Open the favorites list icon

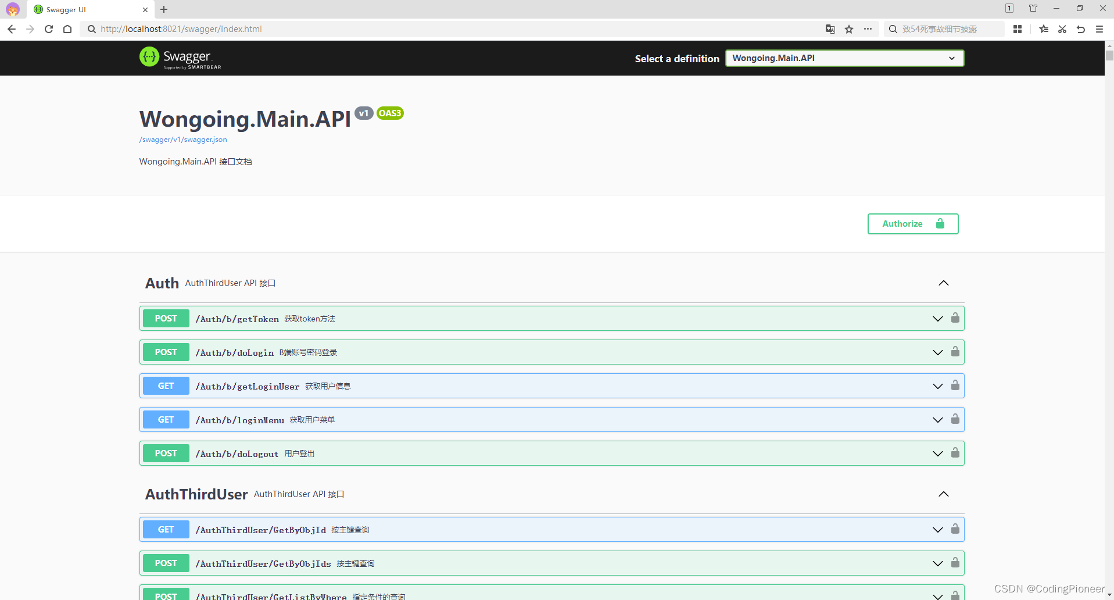[x=1044, y=29]
